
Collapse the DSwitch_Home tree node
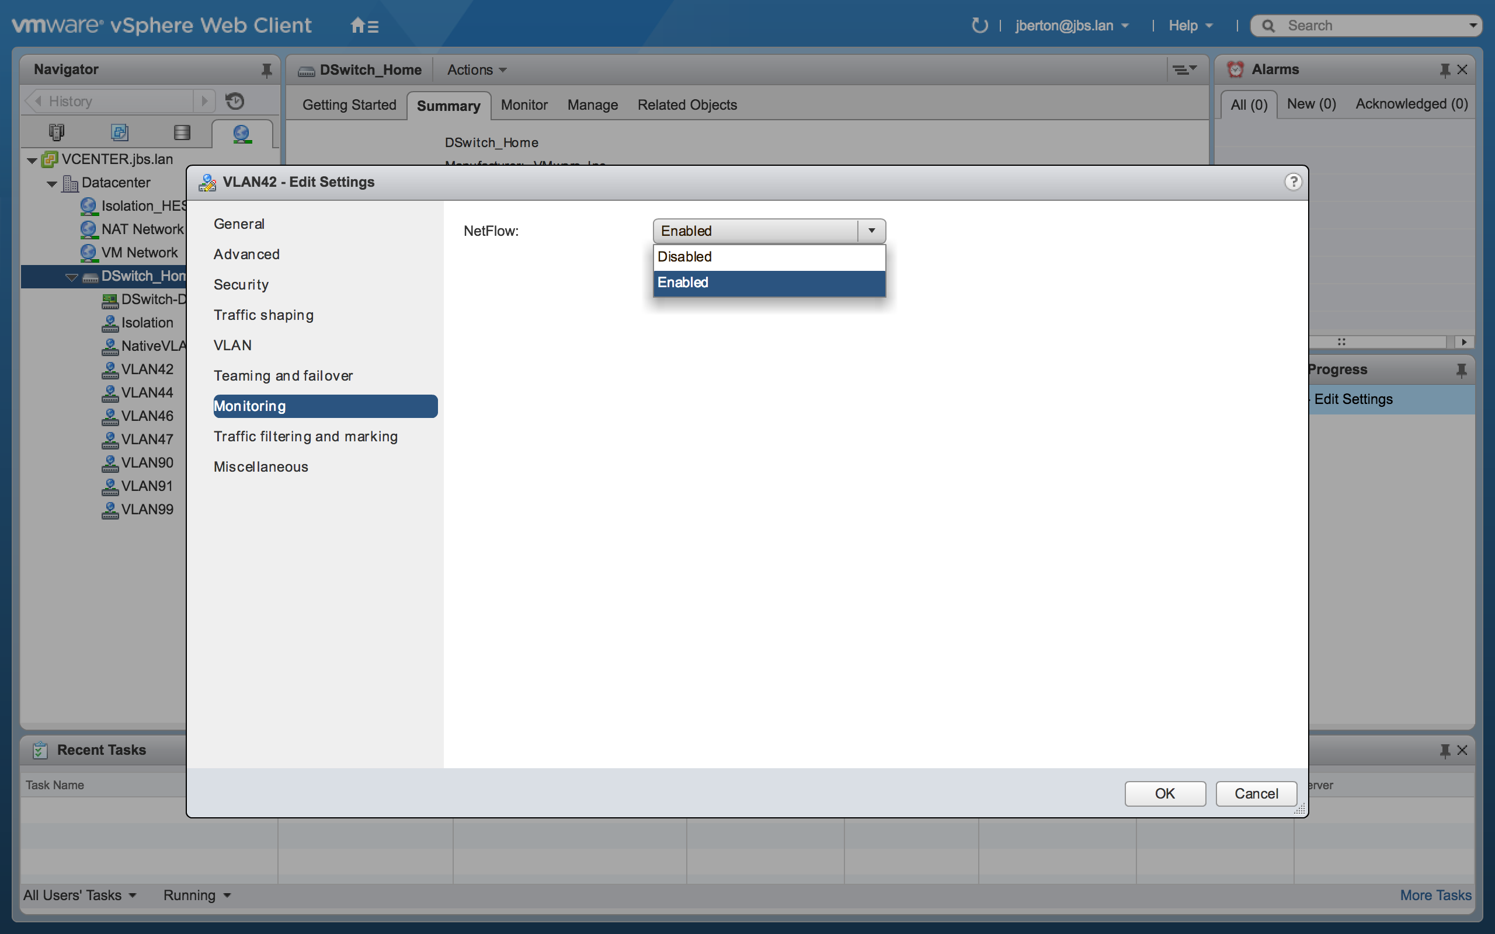(72, 277)
